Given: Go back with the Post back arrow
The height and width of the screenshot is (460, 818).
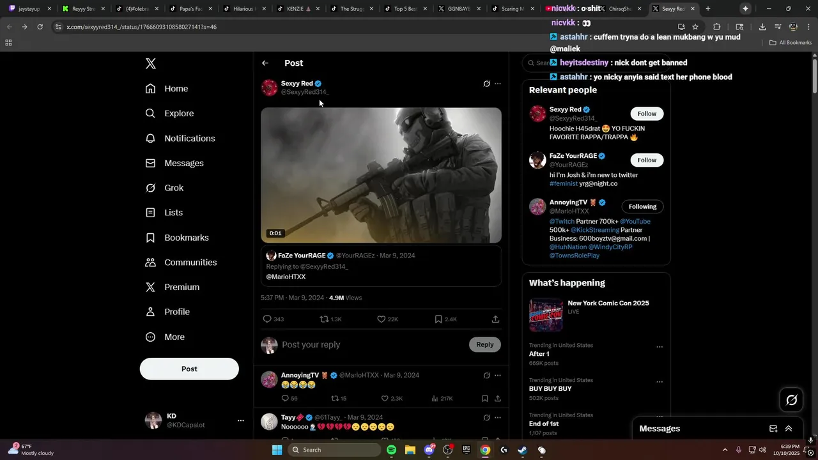Looking at the screenshot, I should pos(265,63).
